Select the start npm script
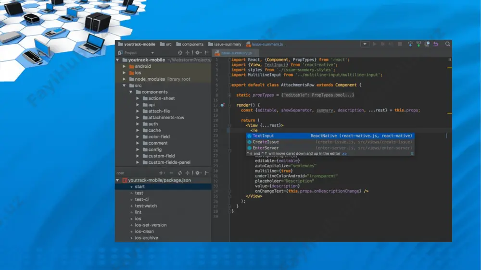Screen dimensions: 481x270 point(139,186)
